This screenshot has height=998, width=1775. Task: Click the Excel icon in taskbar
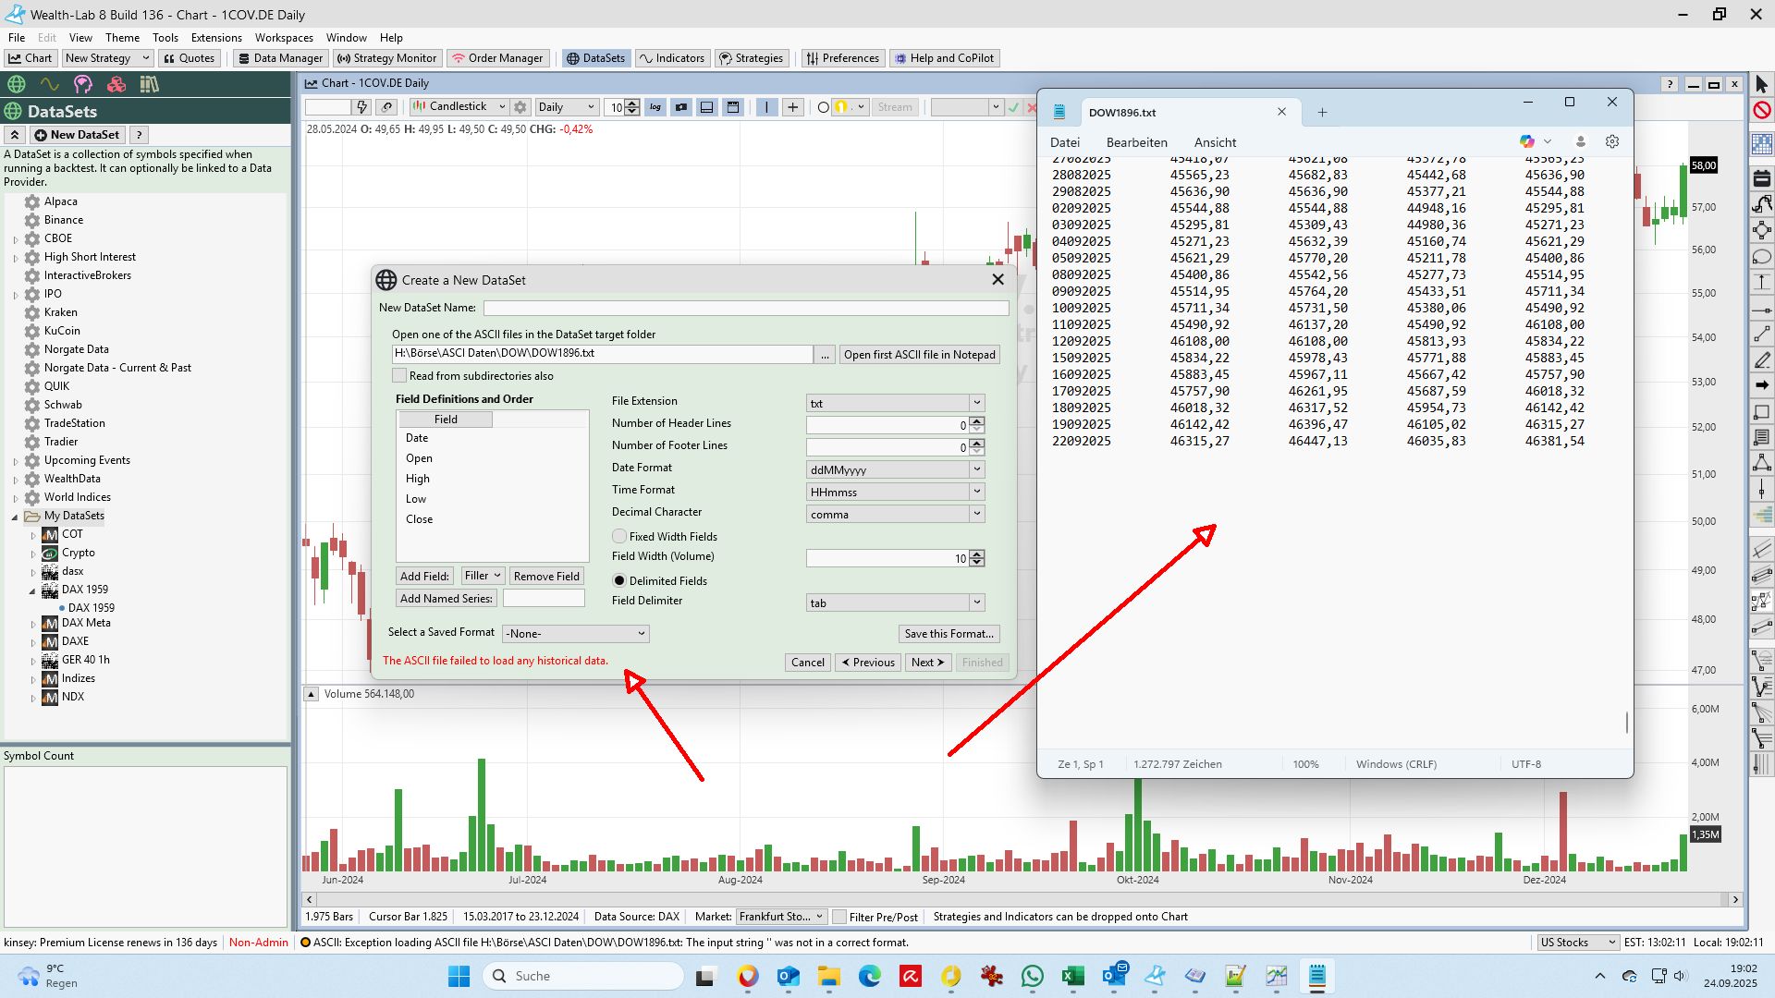point(1073,976)
